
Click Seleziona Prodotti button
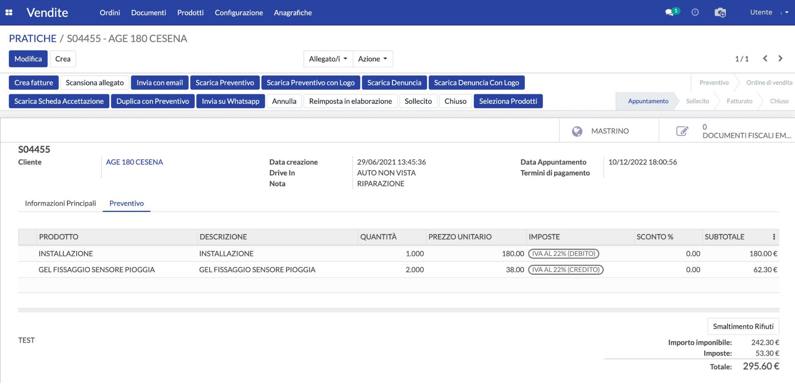(x=508, y=101)
